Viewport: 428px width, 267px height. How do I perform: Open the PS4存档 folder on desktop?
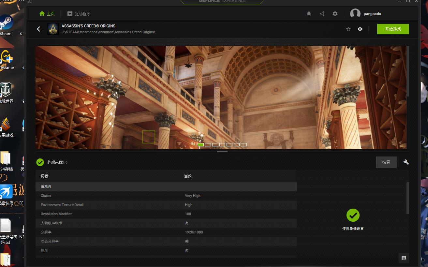point(6,161)
